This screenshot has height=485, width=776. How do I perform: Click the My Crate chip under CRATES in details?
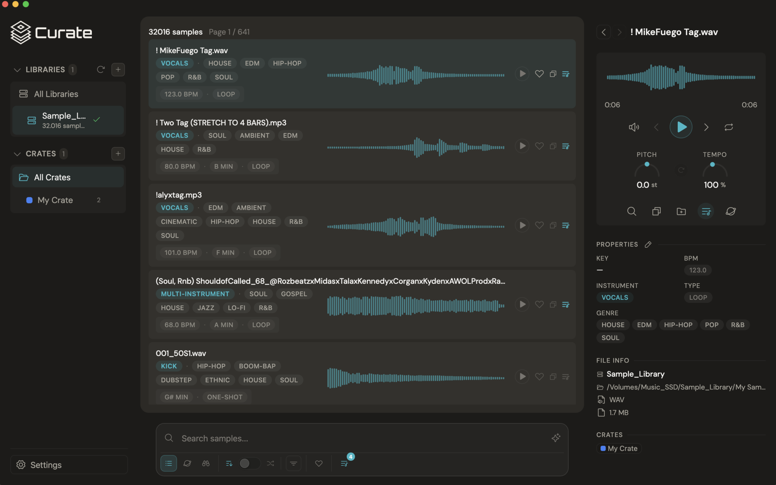click(619, 449)
